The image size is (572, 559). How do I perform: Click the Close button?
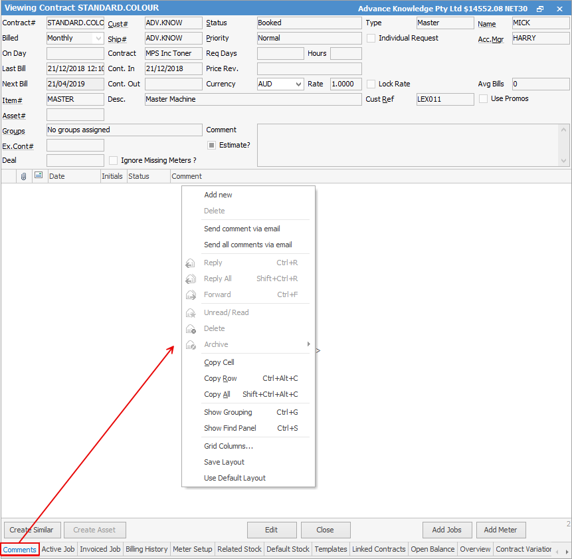click(326, 530)
